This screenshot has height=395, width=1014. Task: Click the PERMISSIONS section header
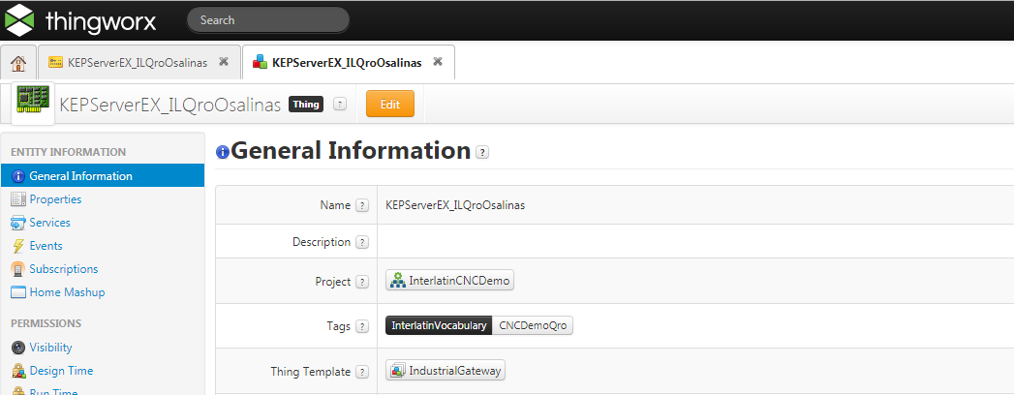46,323
